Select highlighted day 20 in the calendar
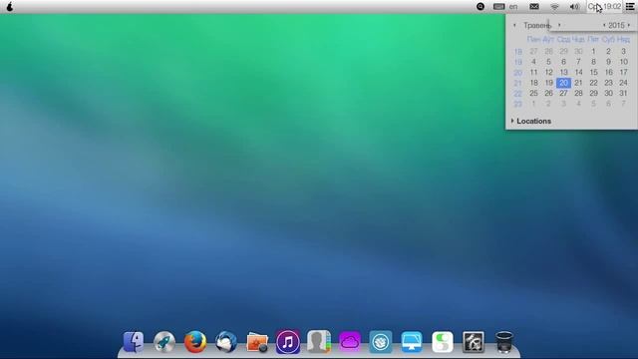Viewport: 638px width, 359px height. click(x=563, y=83)
